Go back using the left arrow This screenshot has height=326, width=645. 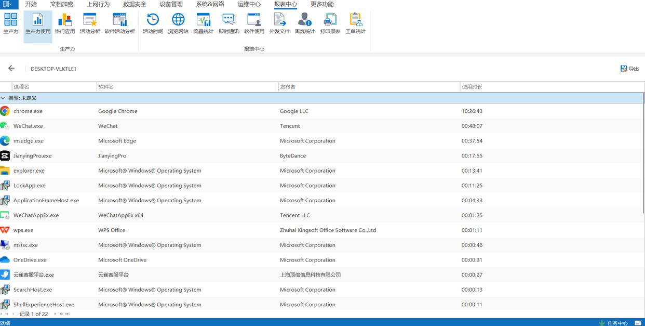click(11, 69)
